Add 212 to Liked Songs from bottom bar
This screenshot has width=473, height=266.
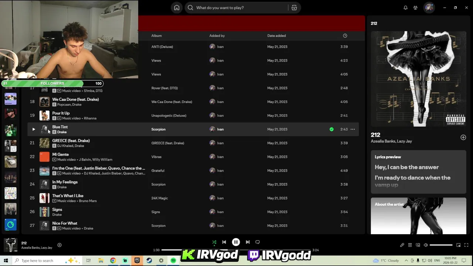(x=59, y=245)
